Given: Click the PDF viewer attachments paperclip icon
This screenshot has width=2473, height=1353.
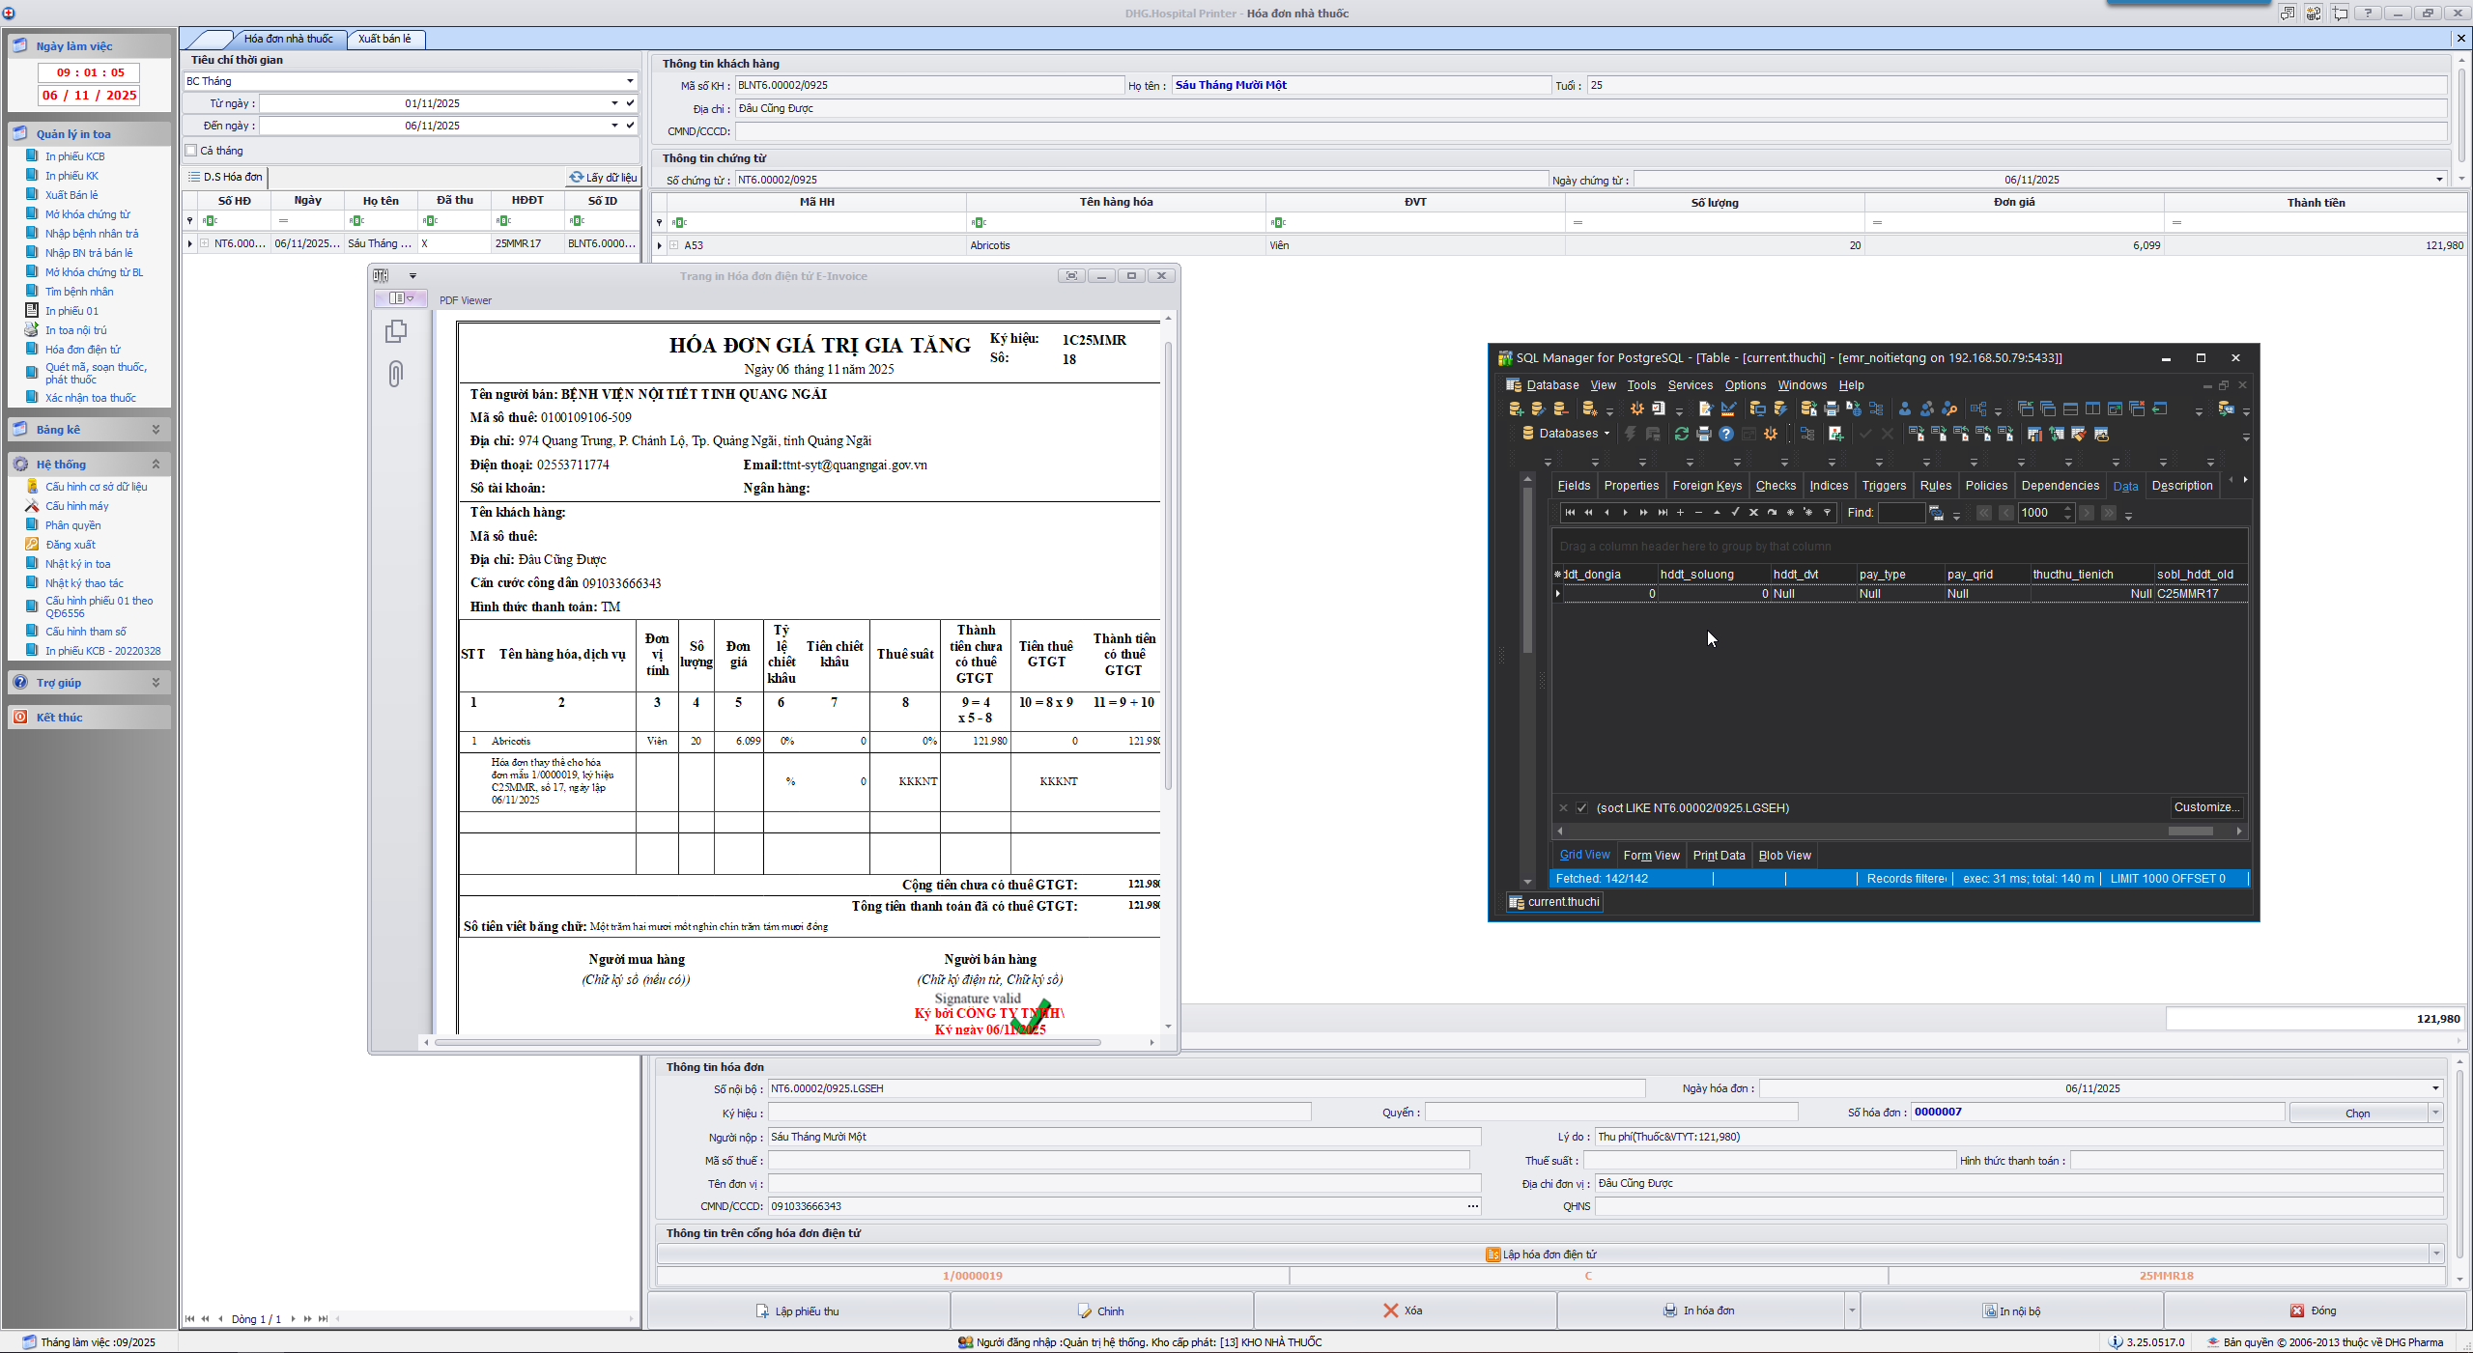Looking at the screenshot, I should [x=396, y=374].
